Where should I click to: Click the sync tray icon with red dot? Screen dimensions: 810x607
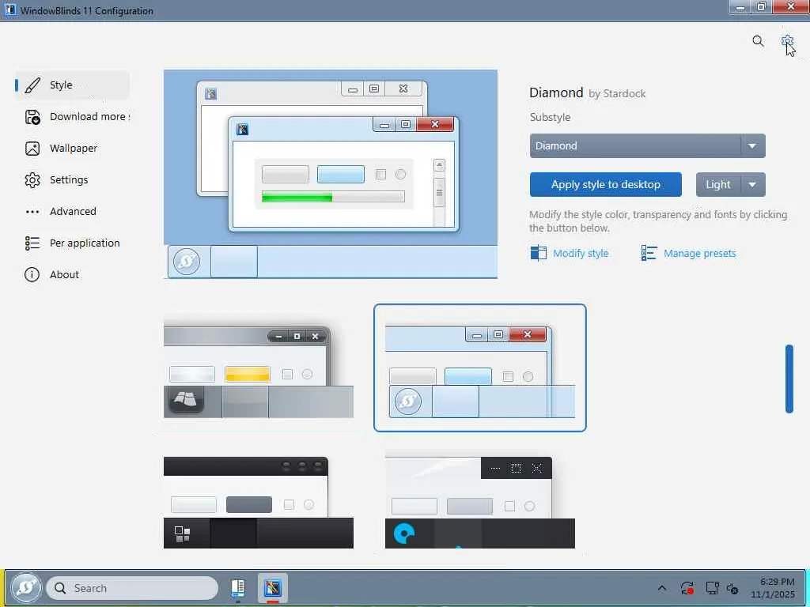click(687, 588)
